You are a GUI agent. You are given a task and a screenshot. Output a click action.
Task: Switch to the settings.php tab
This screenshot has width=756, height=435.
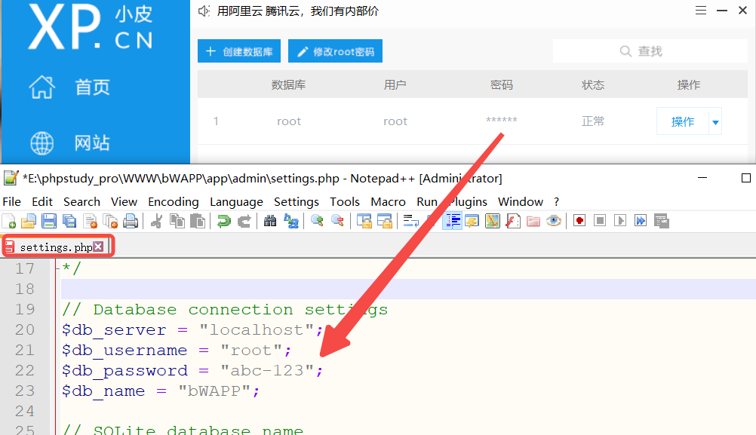(53, 246)
